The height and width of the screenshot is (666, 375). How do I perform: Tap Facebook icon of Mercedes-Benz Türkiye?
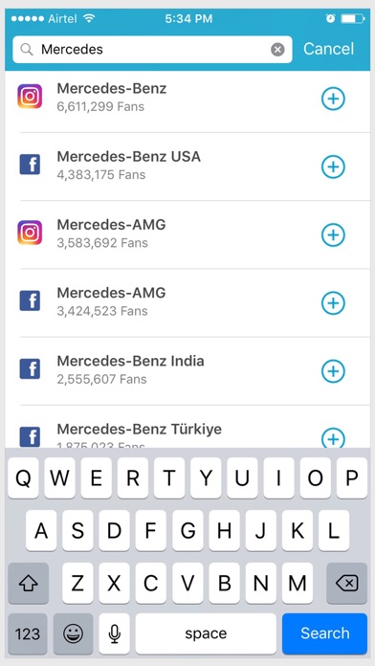click(30, 437)
